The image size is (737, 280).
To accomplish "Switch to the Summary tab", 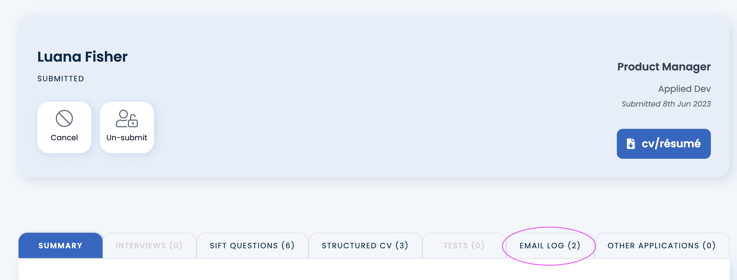I will [x=60, y=246].
